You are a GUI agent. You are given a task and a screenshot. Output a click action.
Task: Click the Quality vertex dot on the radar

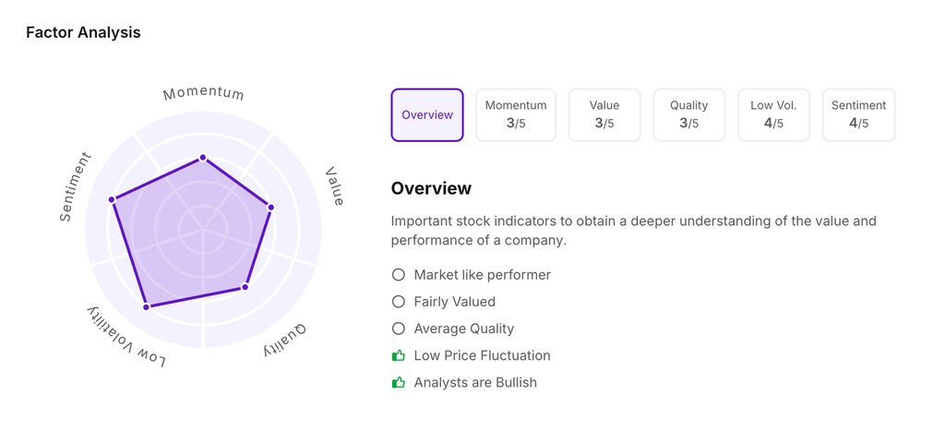pos(245,287)
